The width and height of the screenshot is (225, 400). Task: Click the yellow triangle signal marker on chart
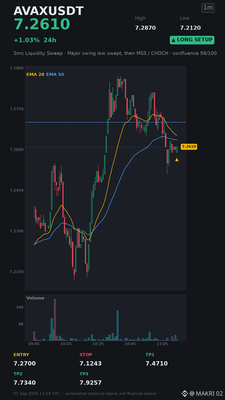pyautogui.click(x=177, y=159)
